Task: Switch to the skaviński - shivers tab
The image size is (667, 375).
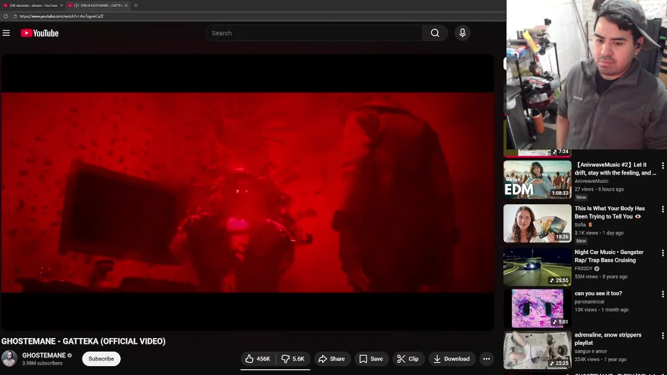Action: tap(32, 5)
